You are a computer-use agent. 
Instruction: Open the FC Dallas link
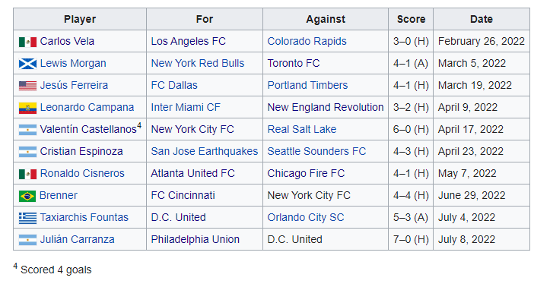[x=174, y=85]
